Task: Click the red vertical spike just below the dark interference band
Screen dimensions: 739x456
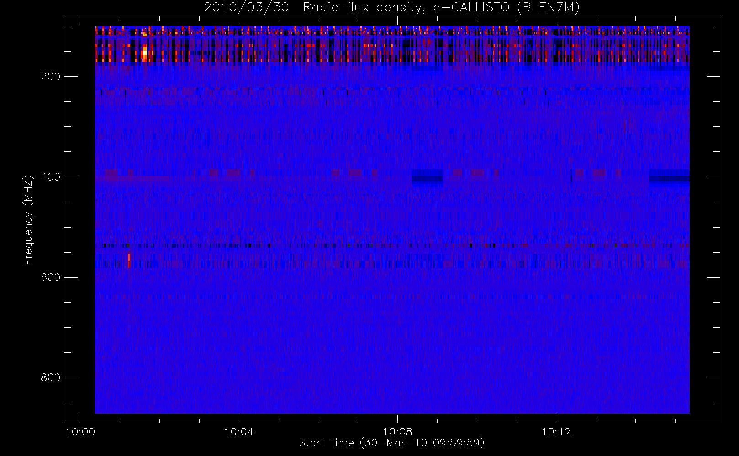Action: (129, 261)
